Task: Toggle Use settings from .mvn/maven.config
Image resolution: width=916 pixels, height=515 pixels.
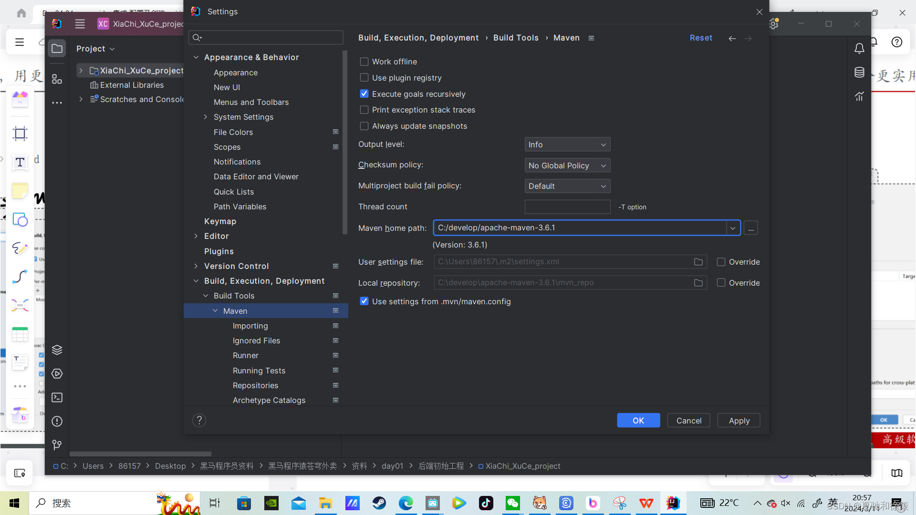Action: click(364, 301)
